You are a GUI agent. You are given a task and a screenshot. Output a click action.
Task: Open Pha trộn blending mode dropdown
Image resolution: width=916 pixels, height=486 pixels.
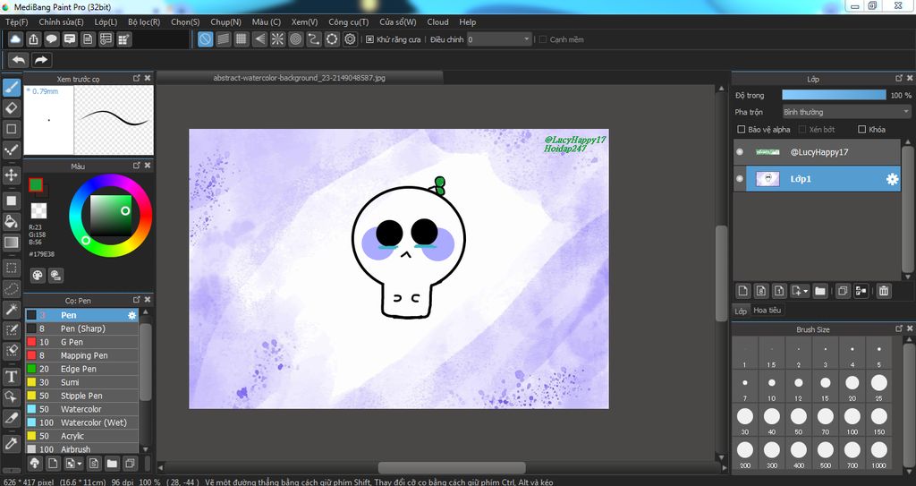click(x=846, y=112)
